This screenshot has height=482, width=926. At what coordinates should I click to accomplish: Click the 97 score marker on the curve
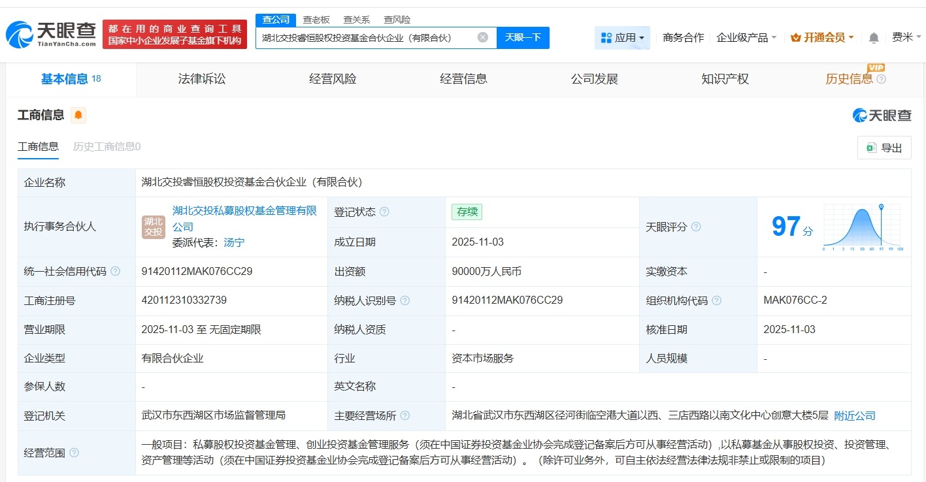881,206
